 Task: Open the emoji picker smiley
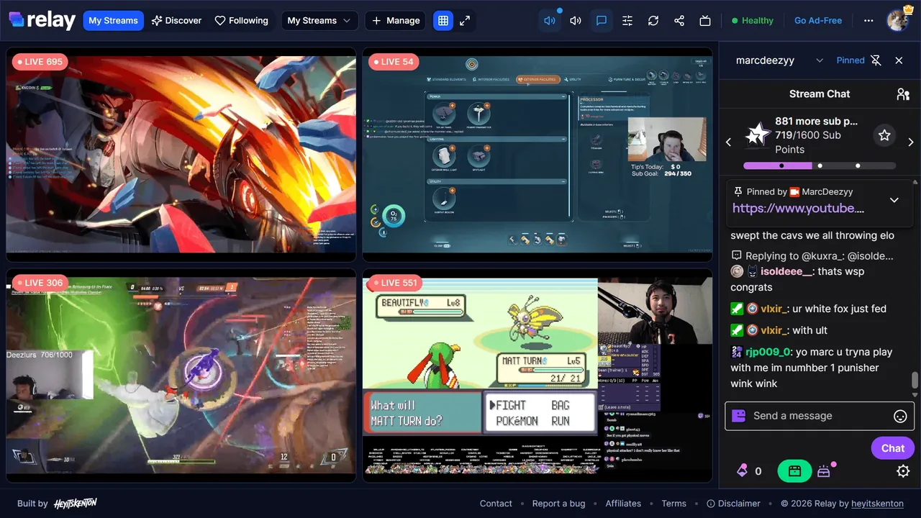point(899,416)
